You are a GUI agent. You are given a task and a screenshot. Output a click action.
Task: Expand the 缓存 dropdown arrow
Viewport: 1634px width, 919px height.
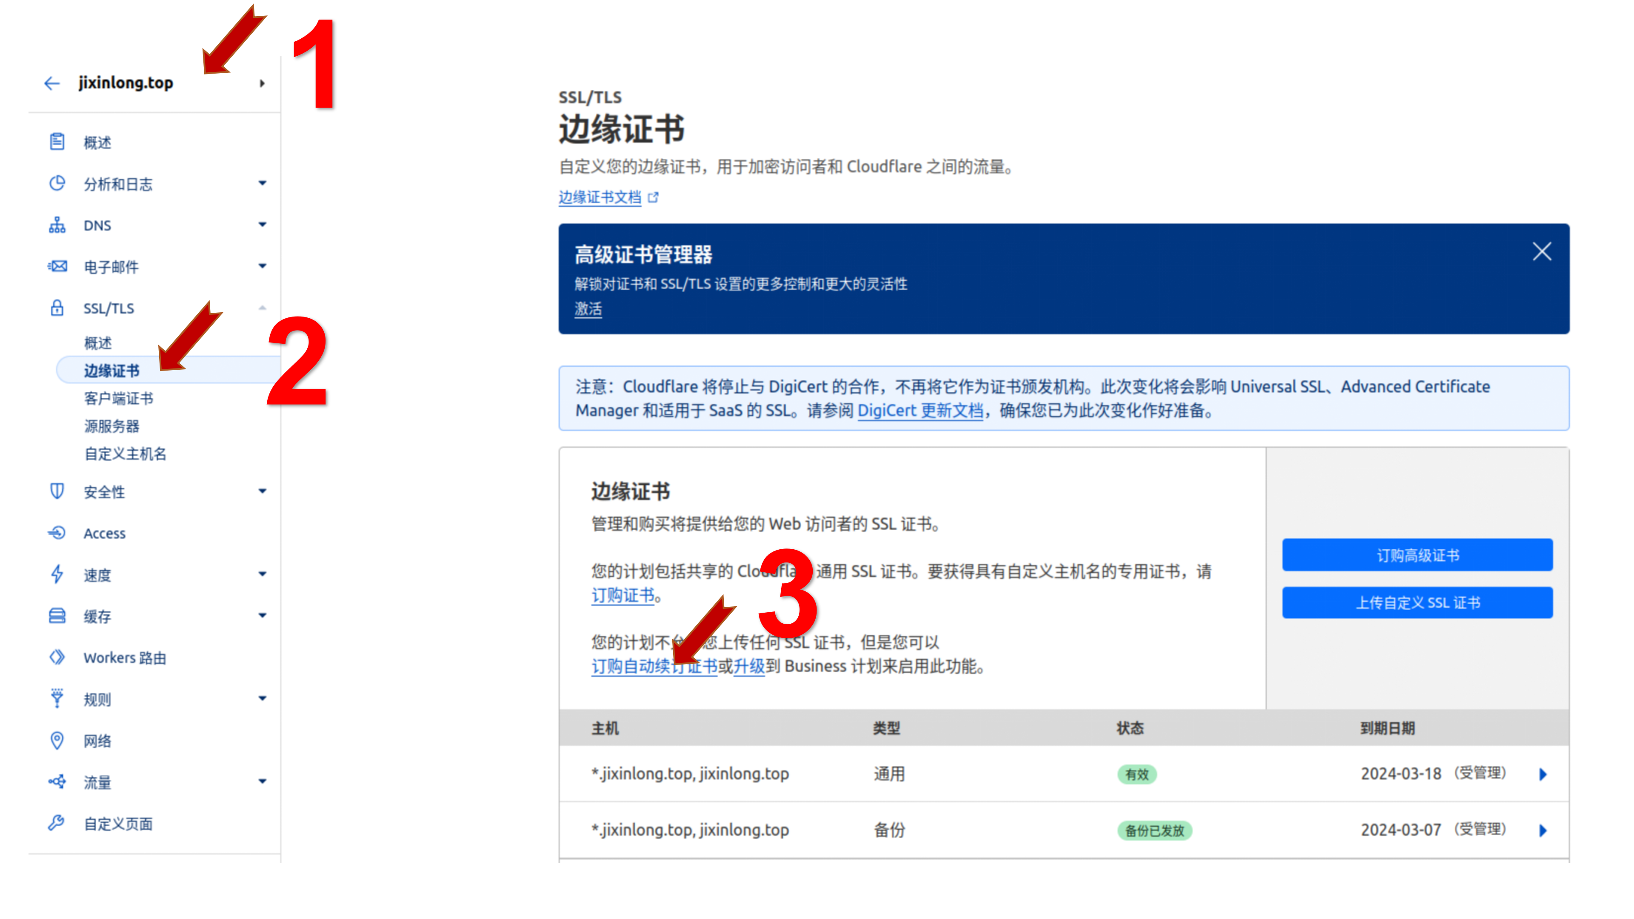[x=262, y=615]
